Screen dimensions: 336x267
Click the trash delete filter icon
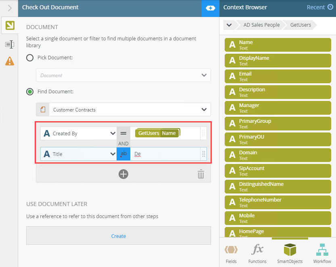[201, 174]
